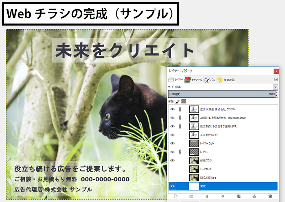Open the 作業履歴 tab

point(226,80)
